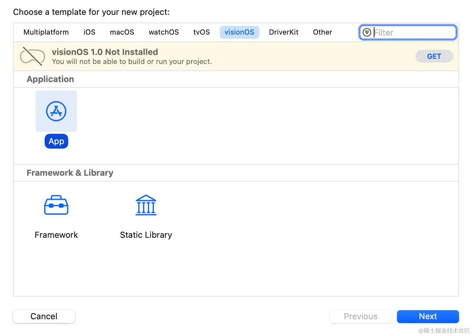Go to the DriverKit tab

pos(284,32)
